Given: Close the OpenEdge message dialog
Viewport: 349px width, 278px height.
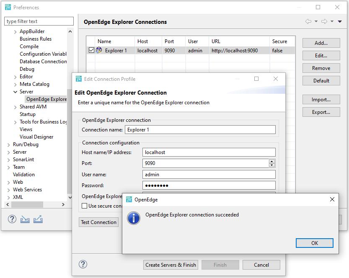Looking at the screenshot, I should point(332,199).
